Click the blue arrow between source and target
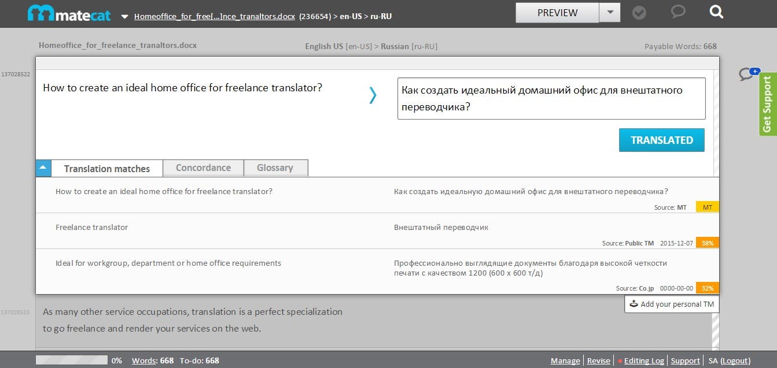777x368 pixels. click(373, 95)
